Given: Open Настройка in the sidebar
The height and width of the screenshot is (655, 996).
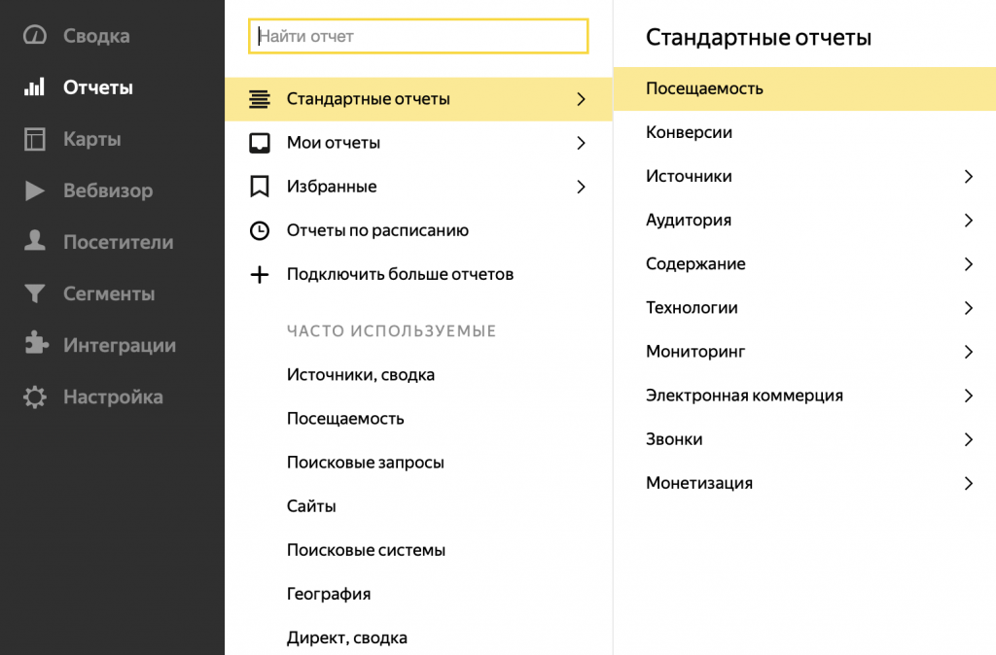Looking at the screenshot, I should coord(113,396).
